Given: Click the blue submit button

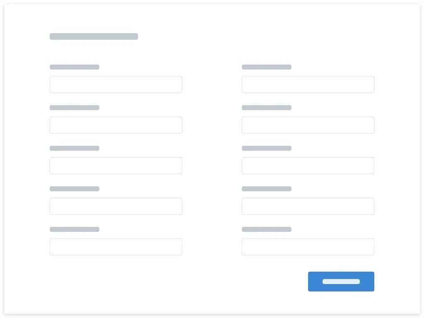Looking at the screenshot, I should (x=341, y=282).
